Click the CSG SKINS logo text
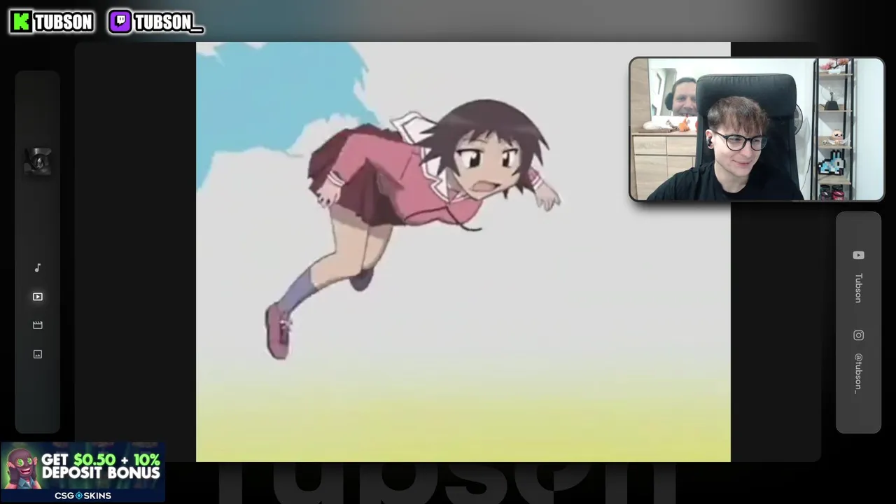 [83, 496]
